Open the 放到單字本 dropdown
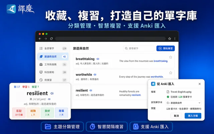 click(184, 103)
